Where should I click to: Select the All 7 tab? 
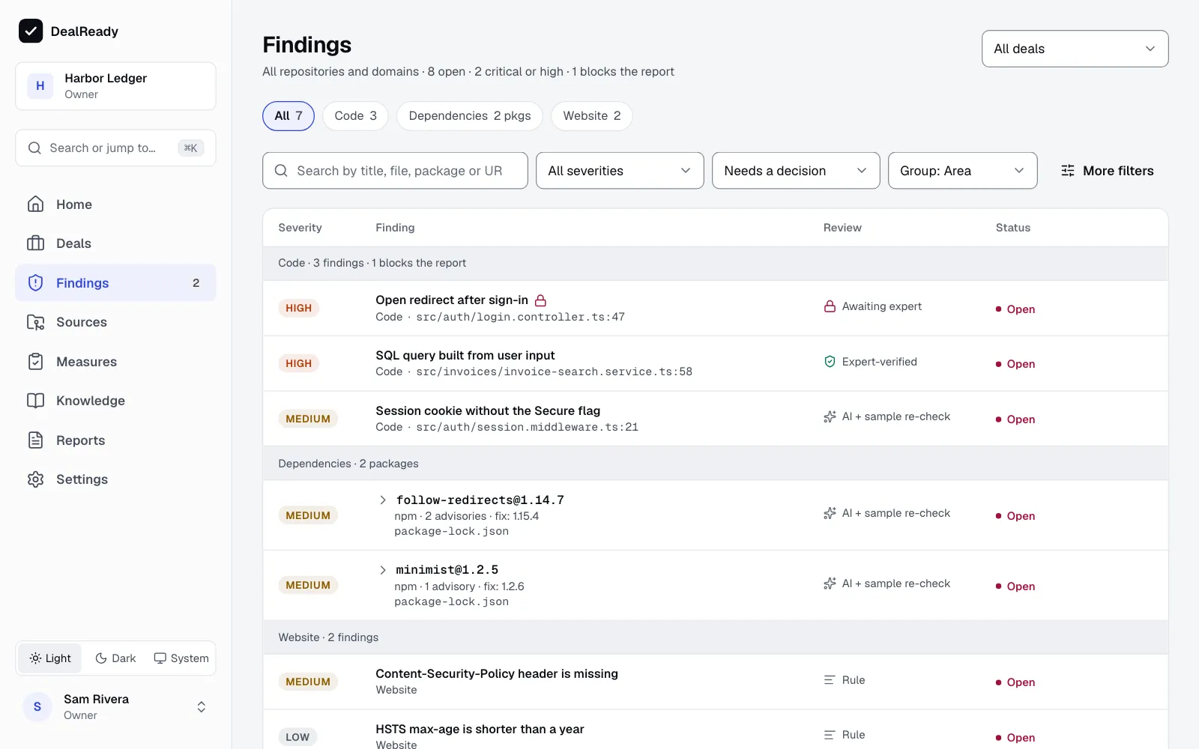tap(289, 116)
